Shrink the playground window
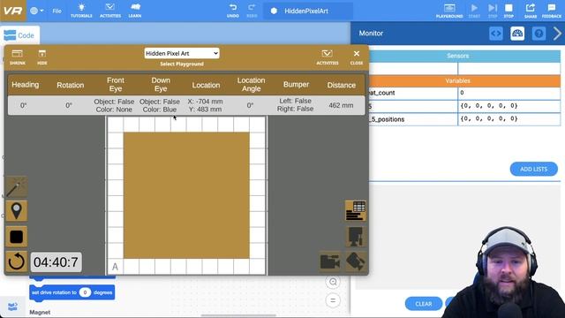The width and height of the screenshot is (565, 318). 18,57
